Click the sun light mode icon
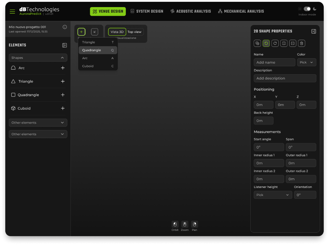The image size is (329, 245). click(x=300, y=9)
